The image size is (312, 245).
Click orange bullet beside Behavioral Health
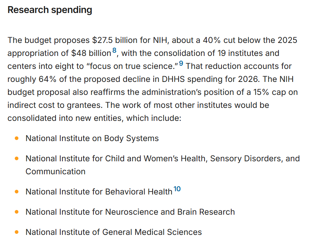pos(17,192)
